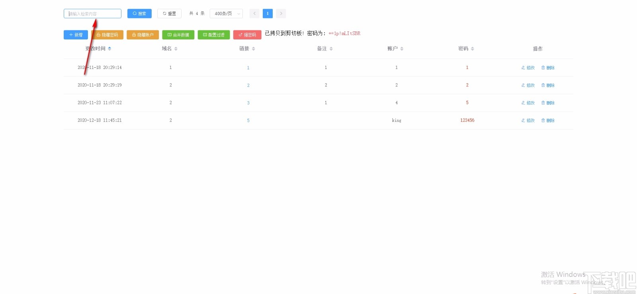Open the 配置过滤 filter configuration button
This screenshot has height=294, width=637.
point(214,35)
